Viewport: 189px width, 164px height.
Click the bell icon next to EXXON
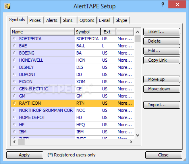(x=14, y=82)
